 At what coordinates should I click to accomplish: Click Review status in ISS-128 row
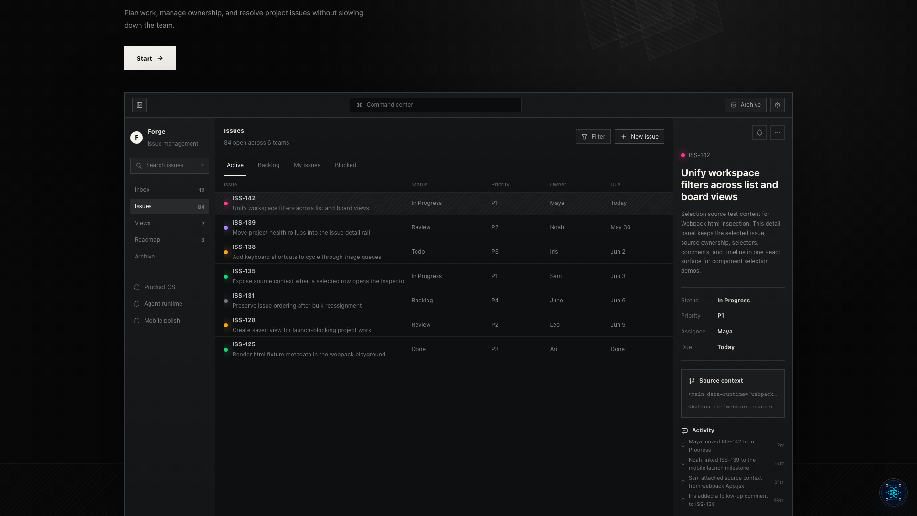tap(421, 325)
